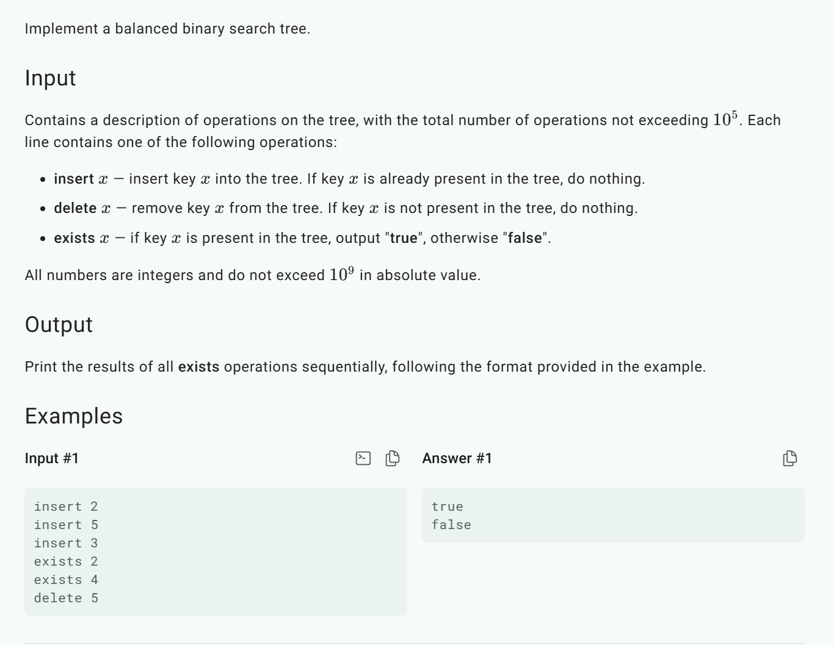
Task: Copy the Input #1 sample data
Action: (x=393, y=458)
